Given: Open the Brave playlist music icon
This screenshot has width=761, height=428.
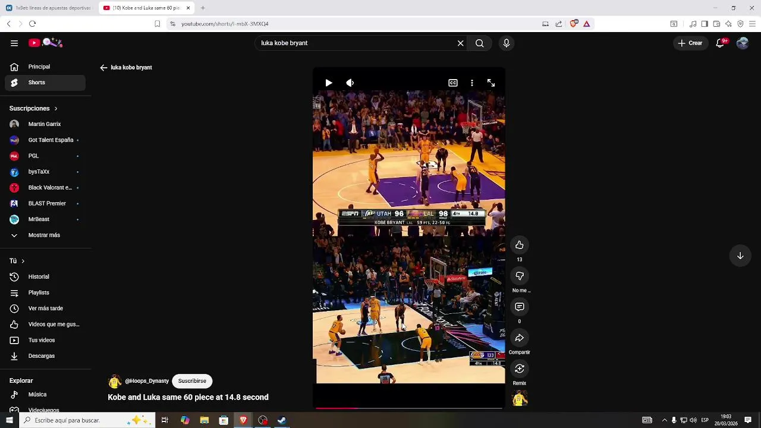Looking at the screenshot, I should click(x=693, y=24).
